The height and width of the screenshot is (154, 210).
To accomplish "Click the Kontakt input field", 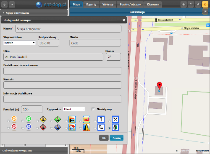I will [x=62, y=85].
